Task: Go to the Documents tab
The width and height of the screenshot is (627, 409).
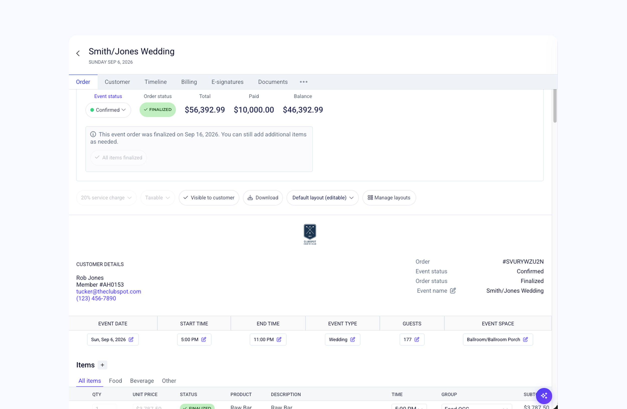Action: (x=273, y=82)
